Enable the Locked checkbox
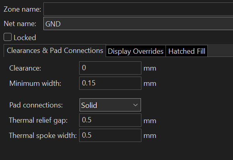Screen dimensions: 233x160 (x=8, y=37)
